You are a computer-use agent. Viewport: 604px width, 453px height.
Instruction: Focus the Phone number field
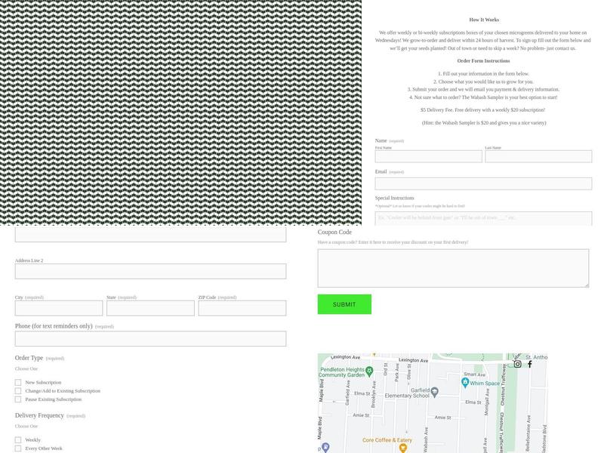tap(150, 339)
